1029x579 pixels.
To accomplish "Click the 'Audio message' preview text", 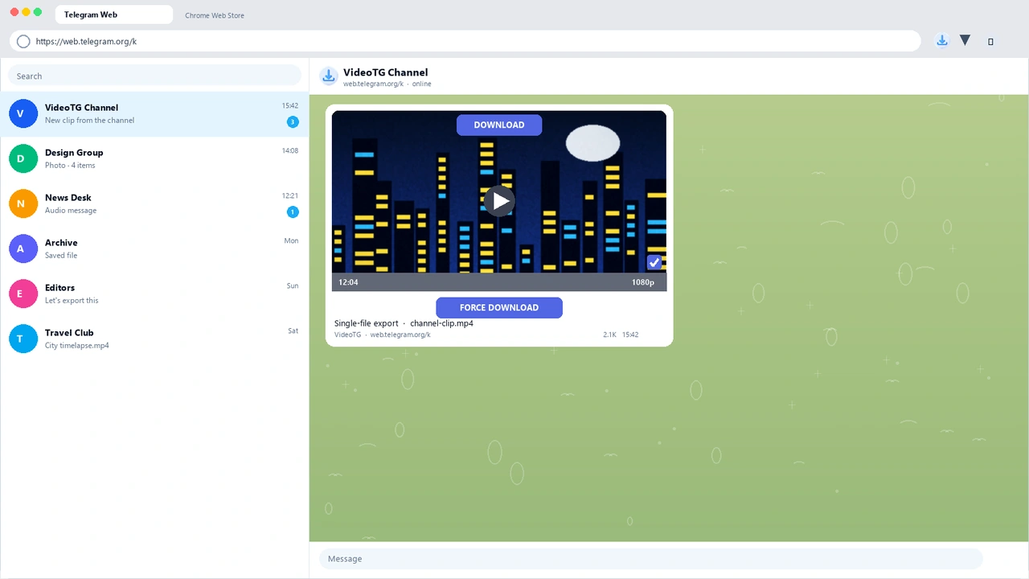I will point(71,211).
